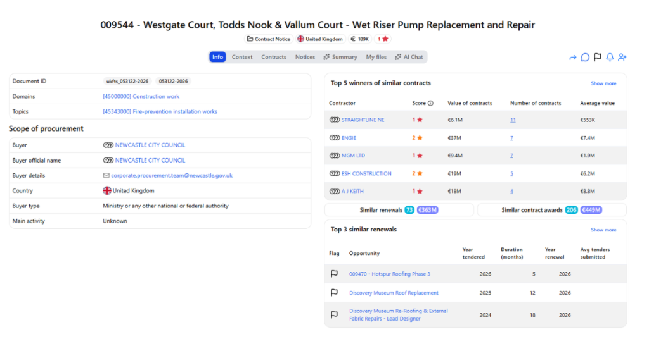Viewport: 649px width, 339px height.
Task: Flag the Re-Roofing Lead Designer opportunity
Action: click(334, 314)
